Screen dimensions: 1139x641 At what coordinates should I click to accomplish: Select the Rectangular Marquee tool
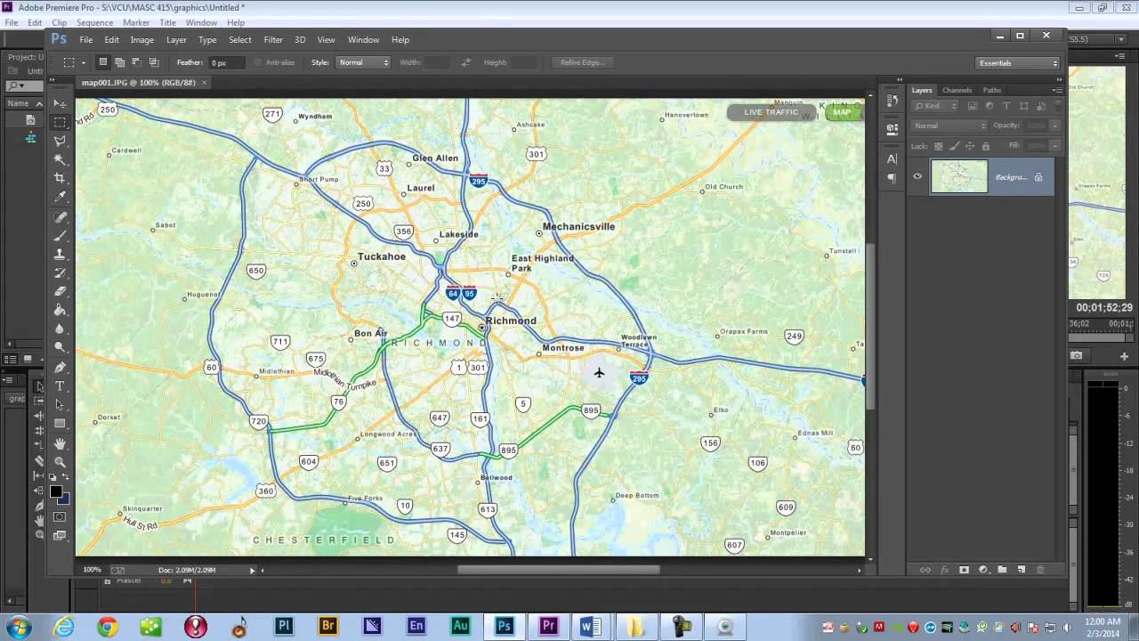[60, 122]
